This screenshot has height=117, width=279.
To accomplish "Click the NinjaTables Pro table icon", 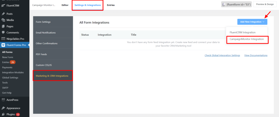I will [3, 39].
